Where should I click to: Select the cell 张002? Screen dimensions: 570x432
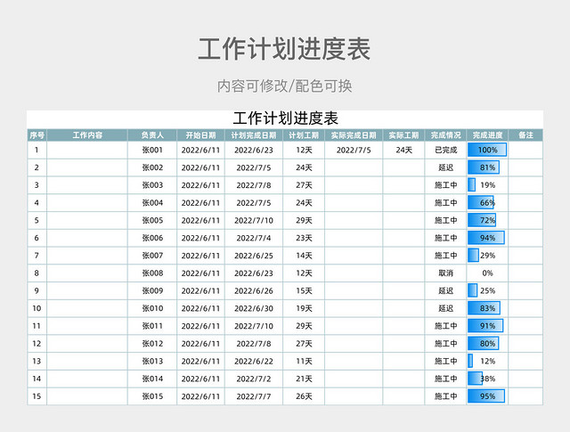(152, 167)
